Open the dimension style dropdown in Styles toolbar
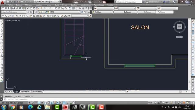This screenshot has width=195, height=110. (127, 8)
